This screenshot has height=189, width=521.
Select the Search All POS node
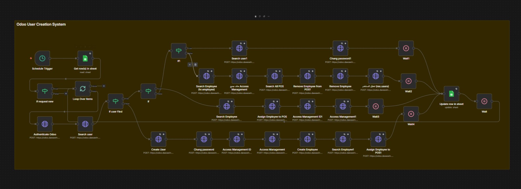pyautogui.click(x=275, y=76)
